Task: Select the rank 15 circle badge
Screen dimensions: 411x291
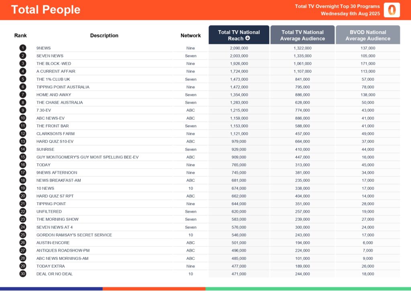Action: (22, 157)
